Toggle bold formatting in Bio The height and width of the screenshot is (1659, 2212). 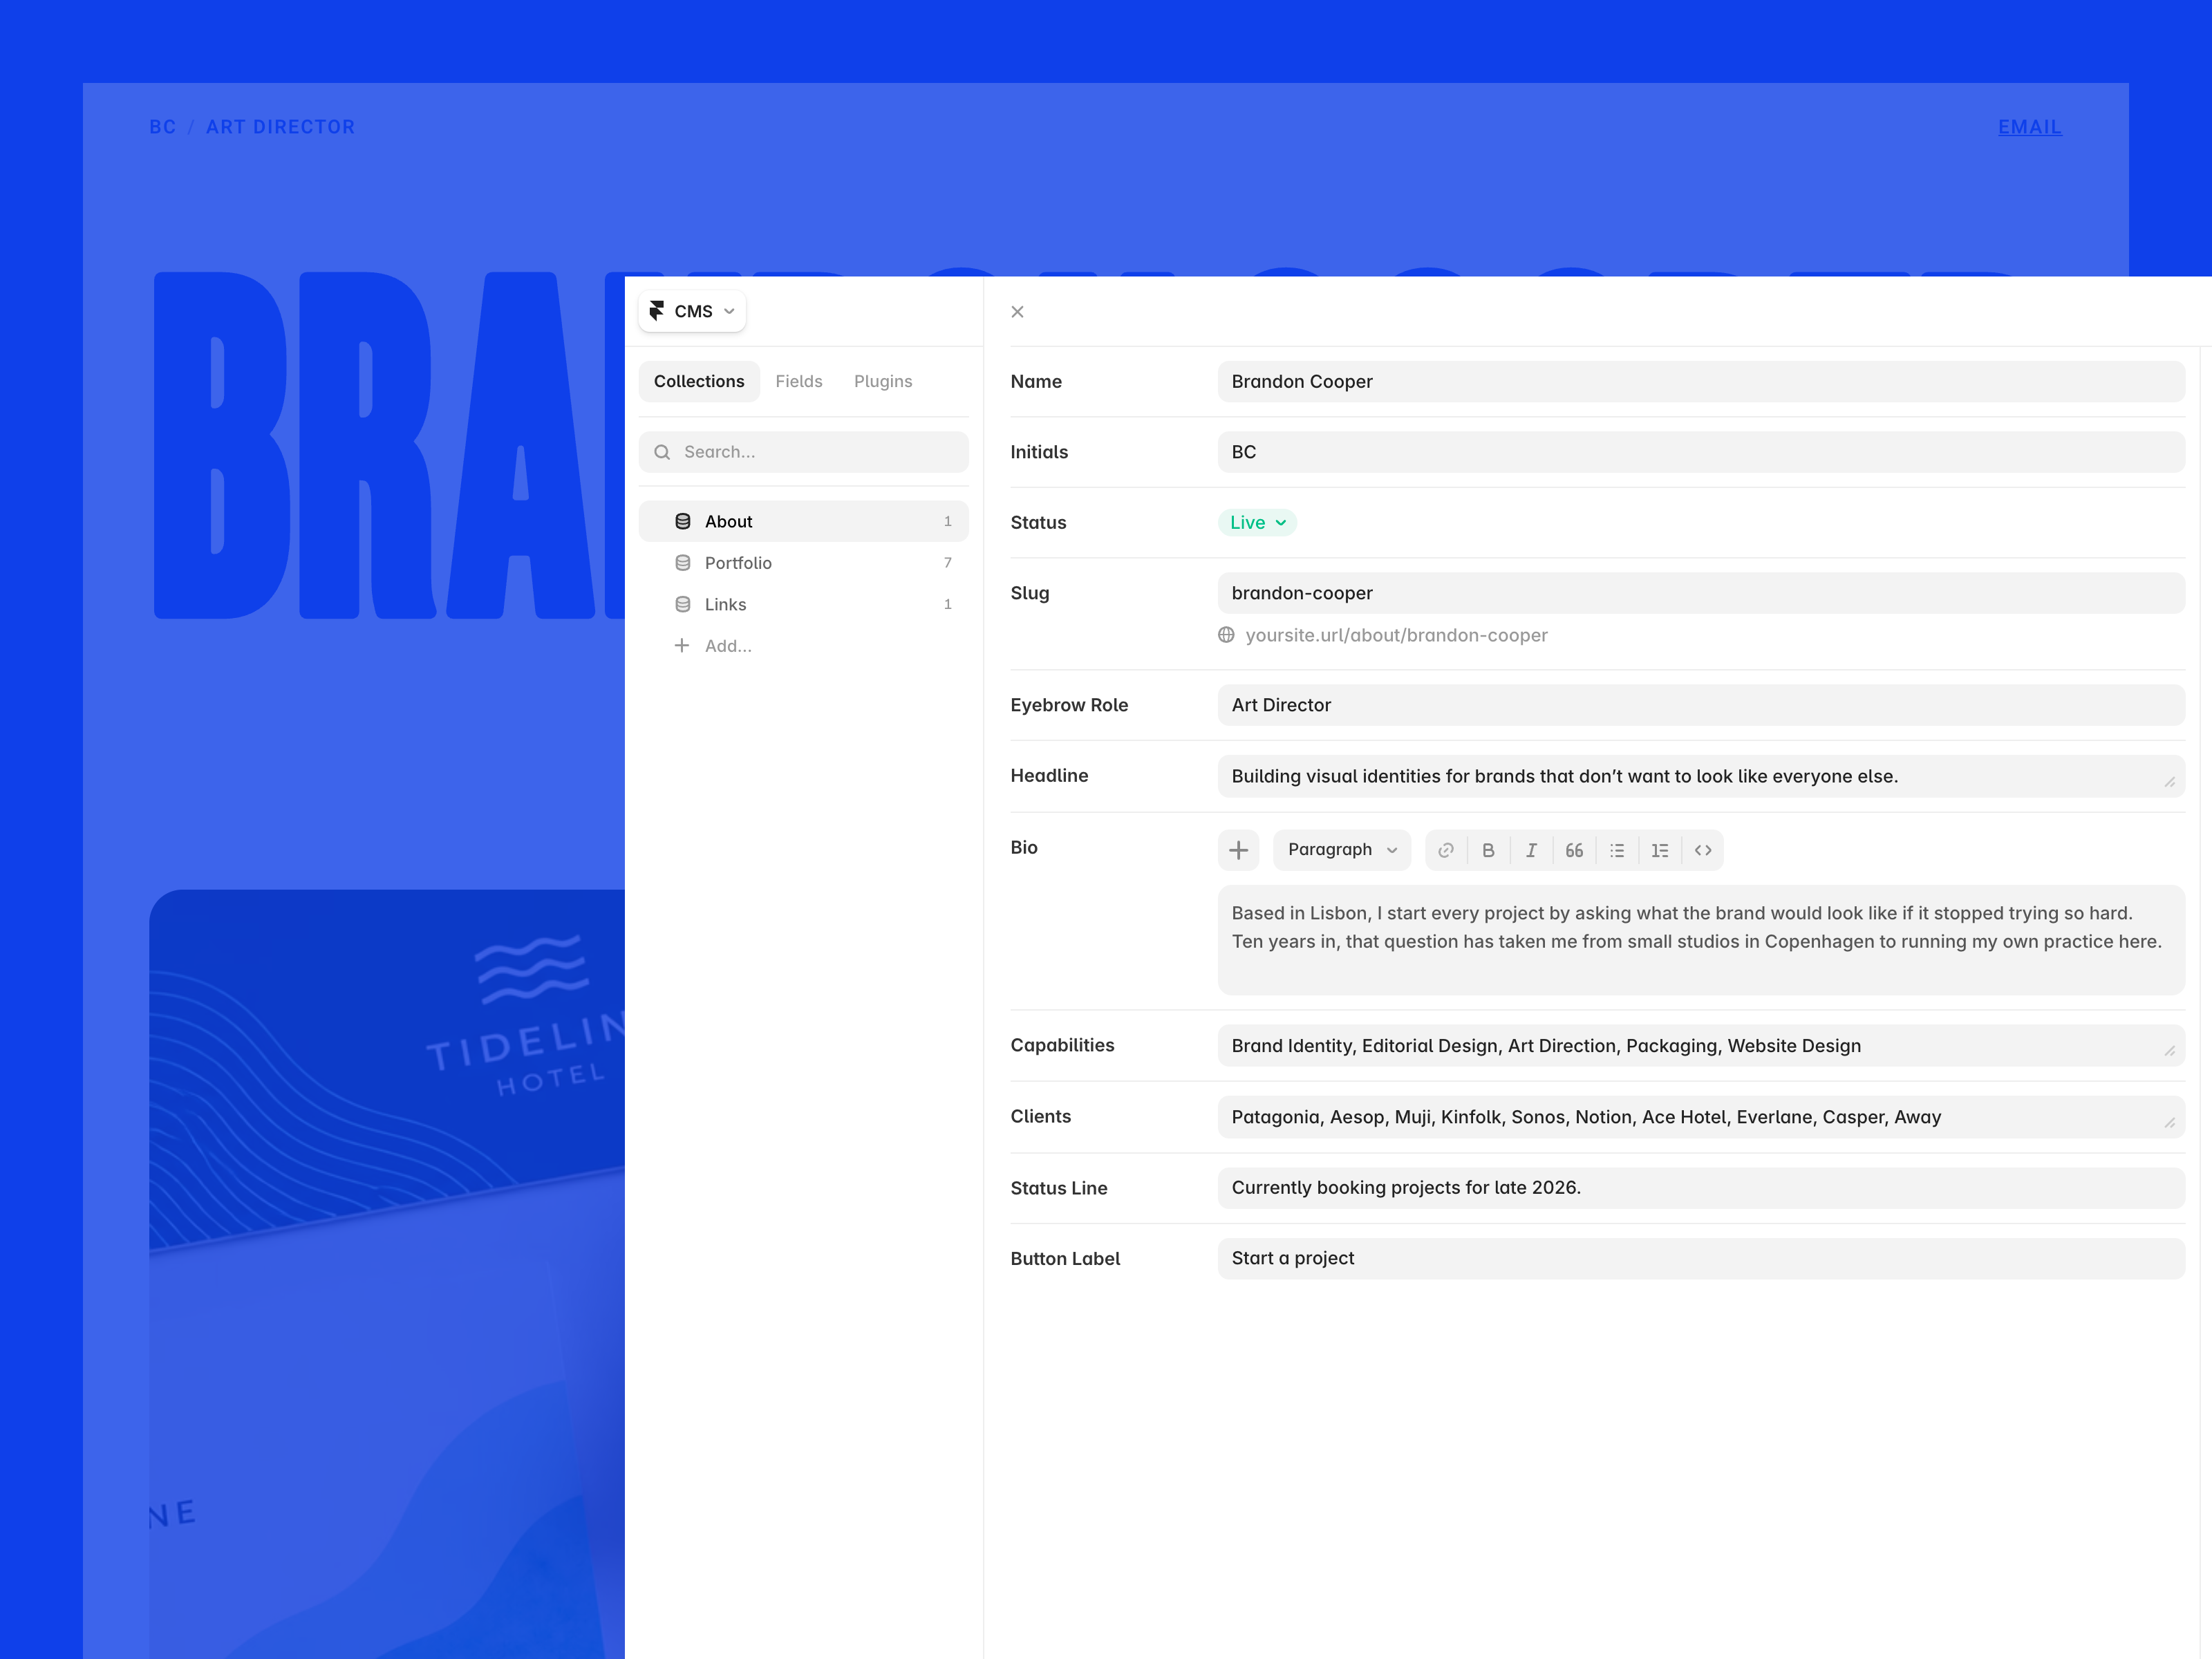tap(1488, 850)
